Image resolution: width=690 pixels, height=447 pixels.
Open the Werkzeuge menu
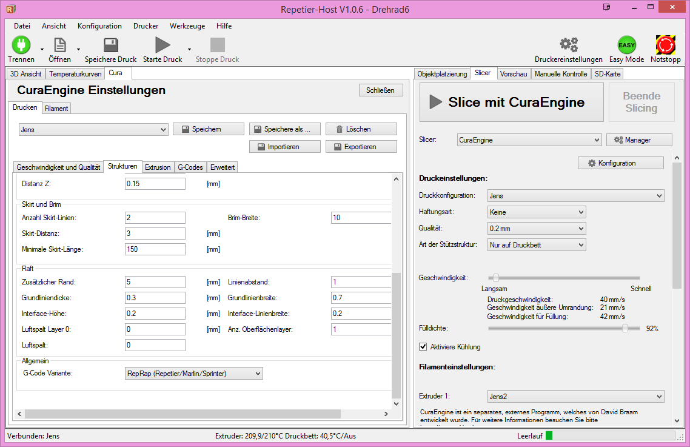pos(187,26)
